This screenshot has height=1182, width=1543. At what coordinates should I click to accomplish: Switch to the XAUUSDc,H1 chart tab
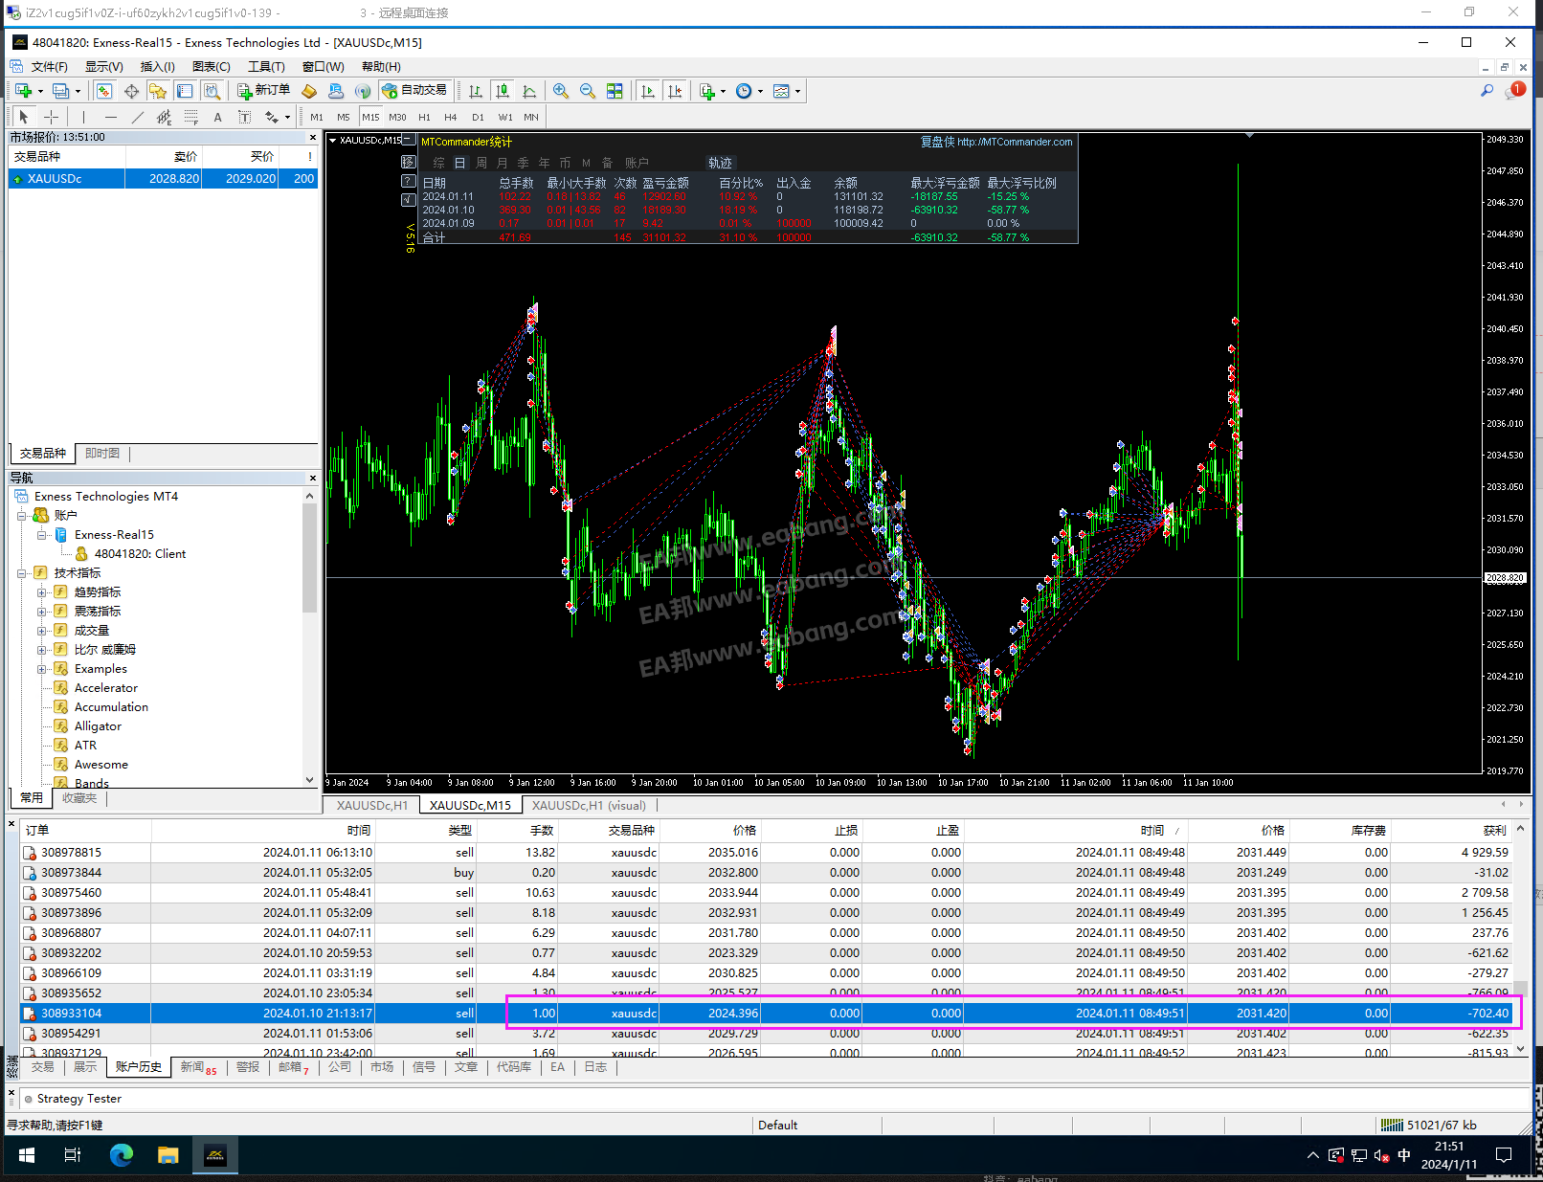pos(372,805)
